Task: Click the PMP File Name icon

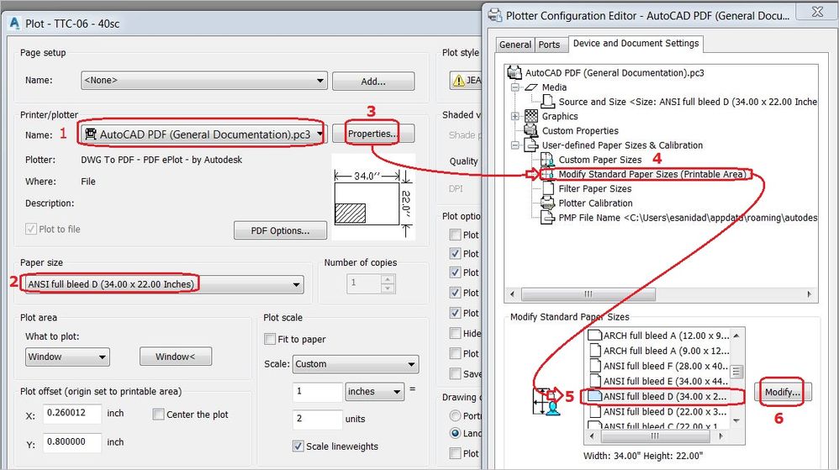Action: coord(547,217)
